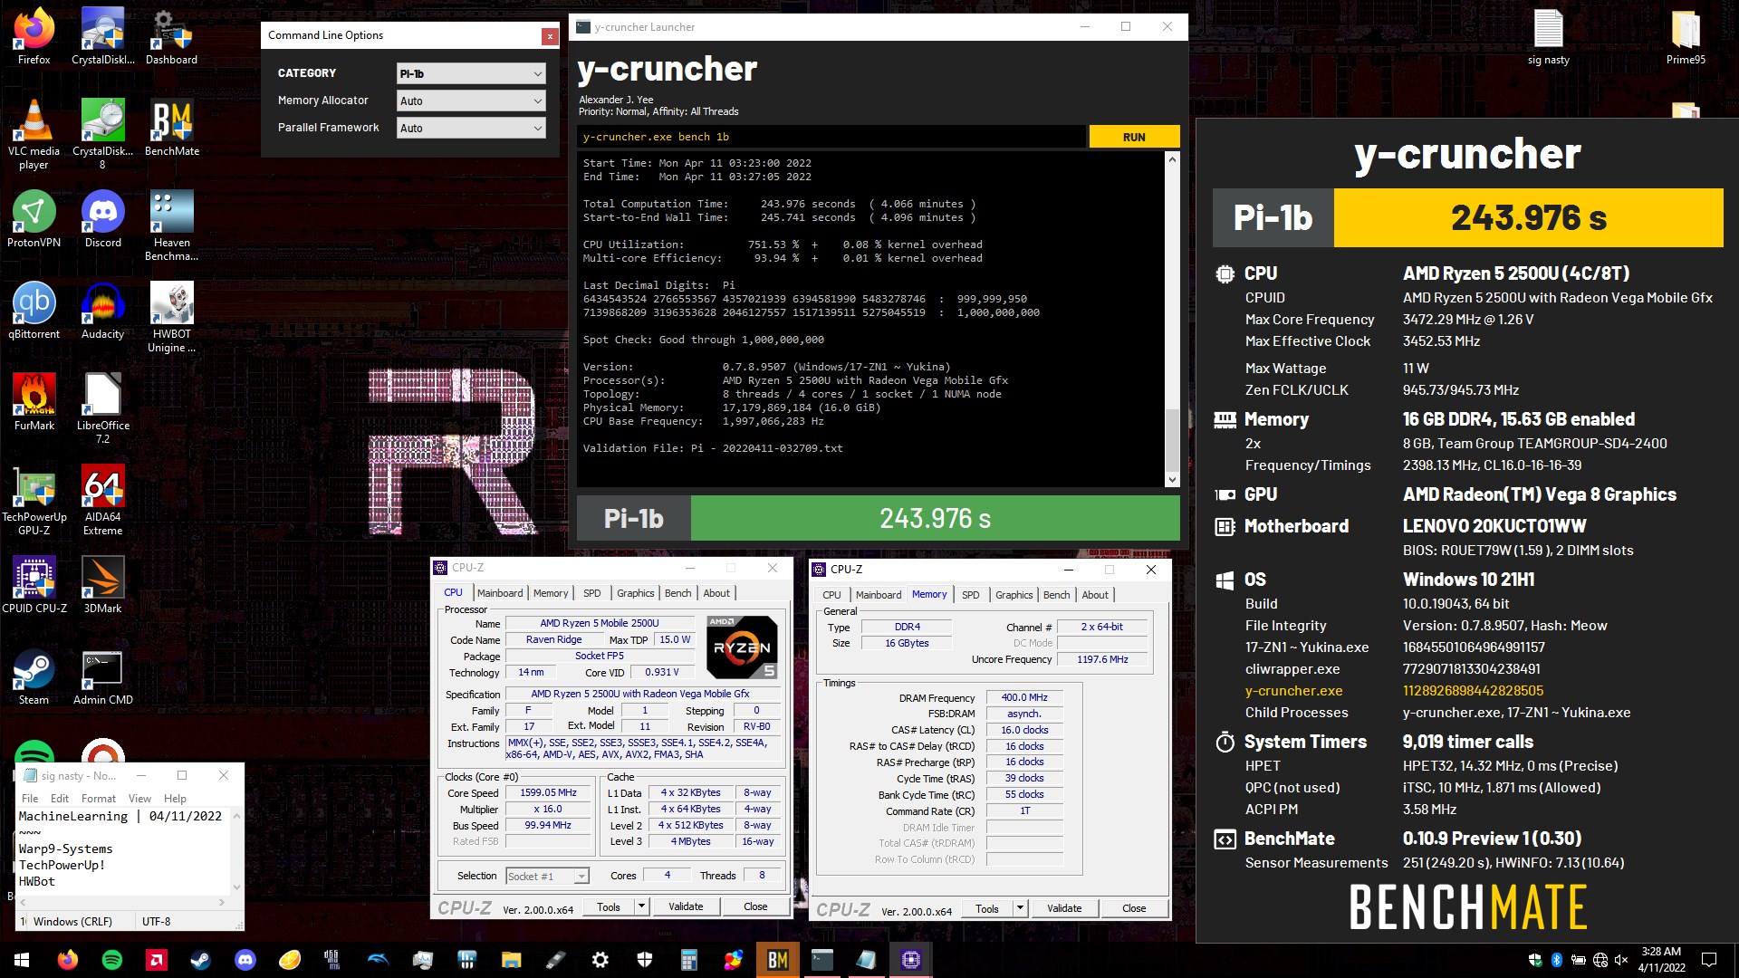1739x978 pixels.
Task: Click y-cruncher output scrollbar down arrow
Action: 1172,479
